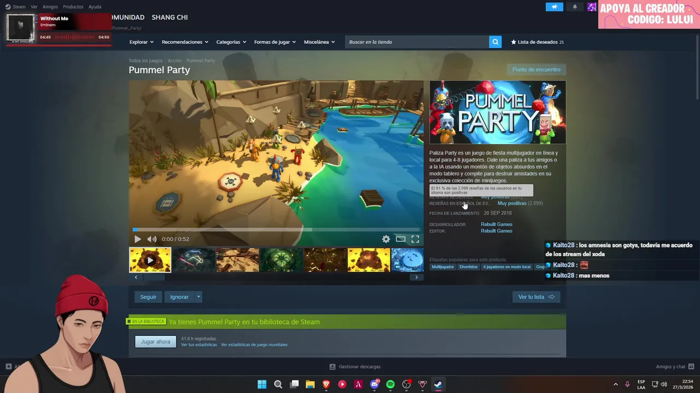700x393 pixels.
Task: Expand the Explorar dropdown menu
Action: pos(141,42)
